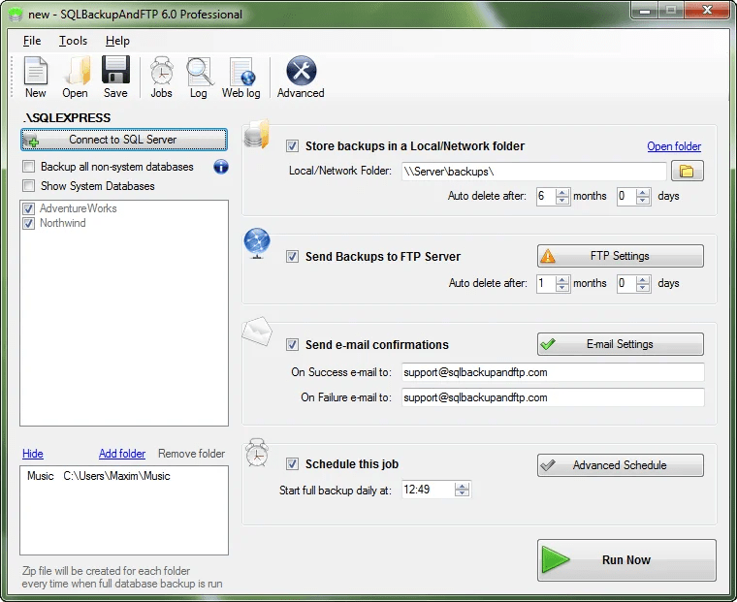Click Remove folder
The height and width of the screenshot is (602, 737).
coord(191,454)
